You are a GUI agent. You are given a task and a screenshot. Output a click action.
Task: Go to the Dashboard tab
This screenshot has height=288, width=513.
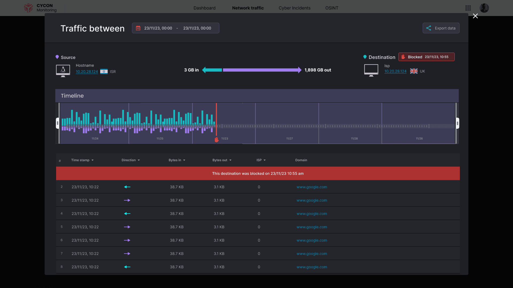tap(204, 8)
